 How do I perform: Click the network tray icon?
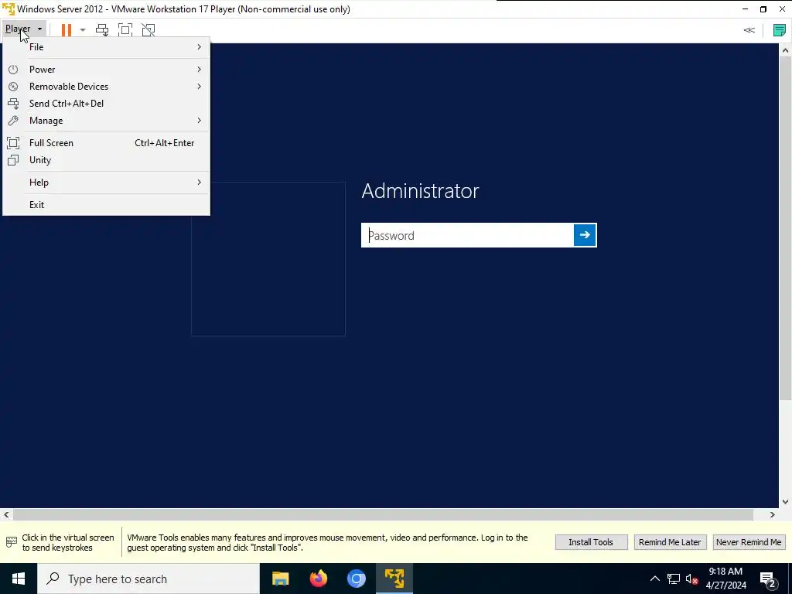pyautogui.click(x=674, y=579)
